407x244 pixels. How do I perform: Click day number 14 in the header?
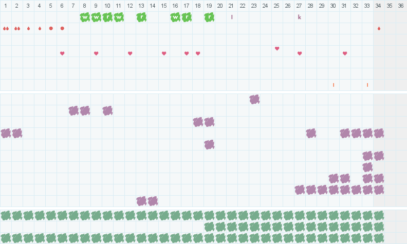click(x=153, y=6)
